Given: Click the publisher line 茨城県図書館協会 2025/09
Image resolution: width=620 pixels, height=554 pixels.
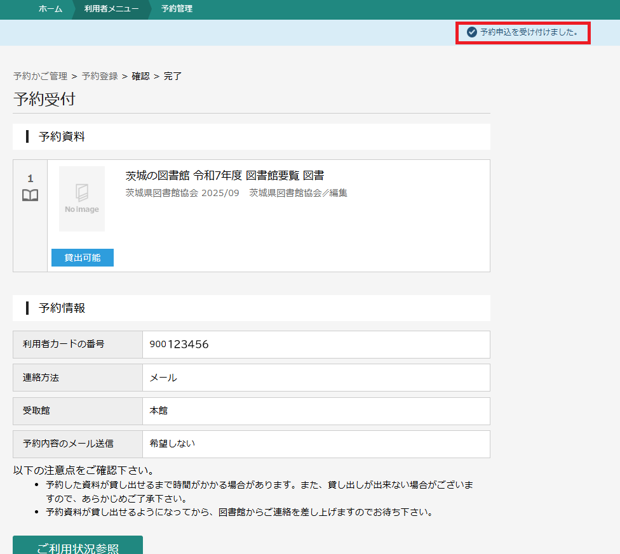Looking at the screenshot, I should click(182, 193).
